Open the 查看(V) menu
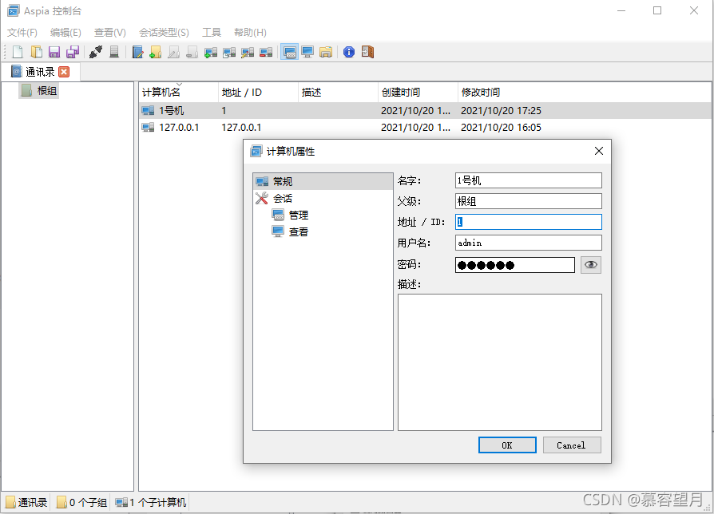 (109, 32)
